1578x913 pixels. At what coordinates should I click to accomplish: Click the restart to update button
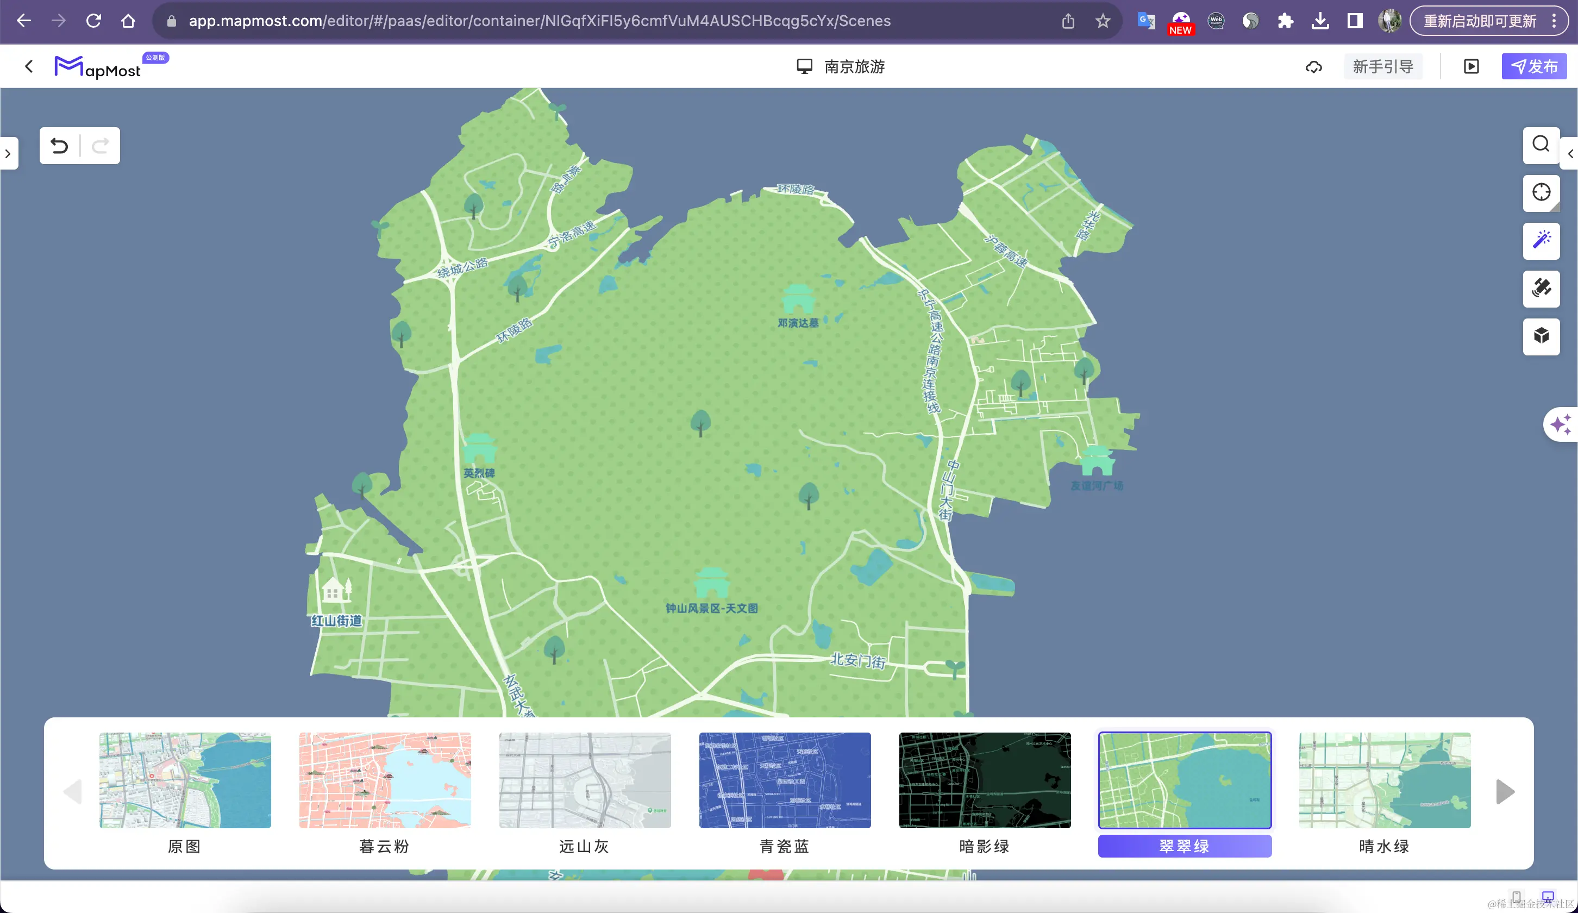(1480, 21)
